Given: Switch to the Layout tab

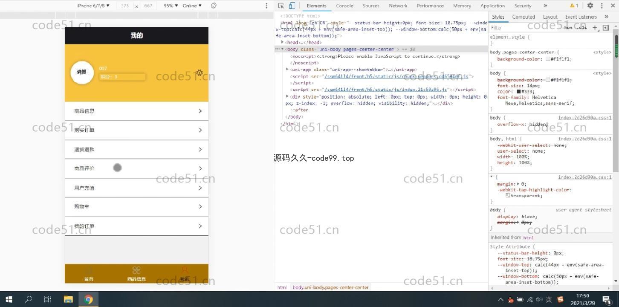Looking at the screenshot, I should pos(550,17).
